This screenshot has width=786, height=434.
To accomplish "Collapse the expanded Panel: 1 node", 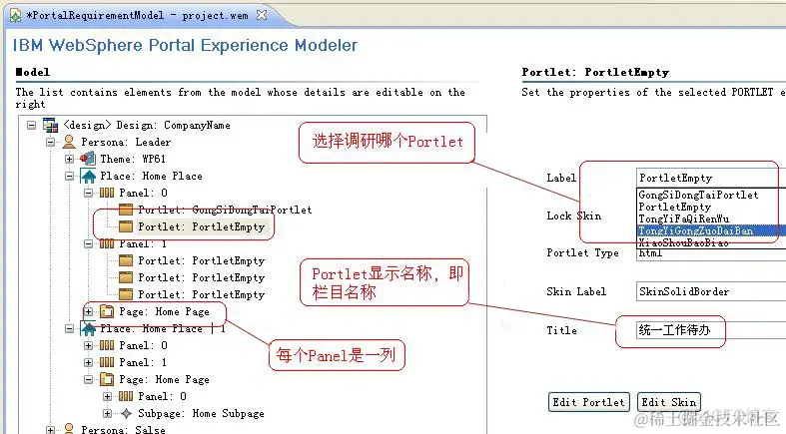I will point(88,244).
